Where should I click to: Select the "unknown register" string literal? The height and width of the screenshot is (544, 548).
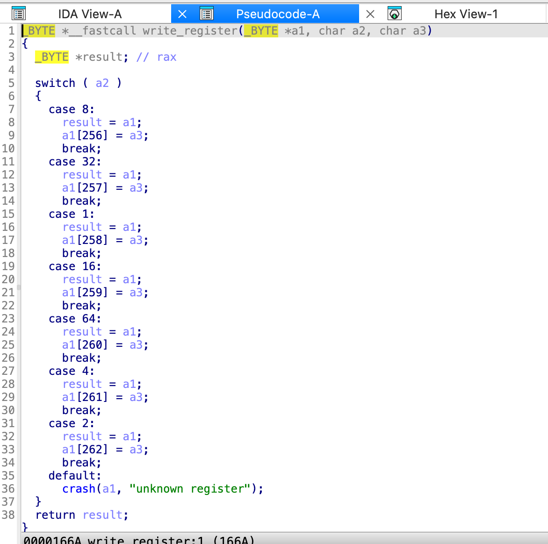tap(190, 489)
